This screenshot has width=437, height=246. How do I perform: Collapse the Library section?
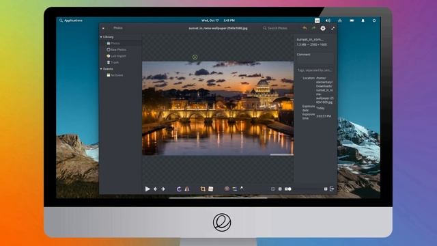(101, 37)
